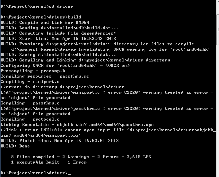Click the 'BUILD: Finish time' line
Viewport: 219px width, 177px height.
[60, 141]
